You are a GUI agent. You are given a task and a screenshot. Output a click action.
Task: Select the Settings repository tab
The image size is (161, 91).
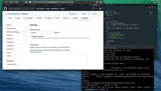pyautogui.click(x=85, y=18)
